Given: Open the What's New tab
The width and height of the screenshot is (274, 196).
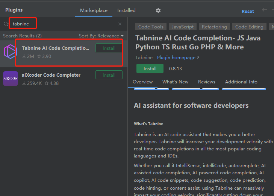Looking at the screenshot, I should click(x=175, y=82).
